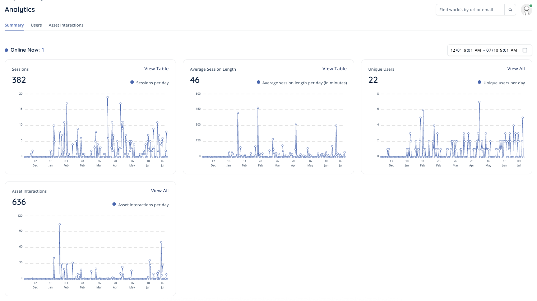Open the Users tab
This screenshot has width=537, height=301.
[x=36, y=25]
